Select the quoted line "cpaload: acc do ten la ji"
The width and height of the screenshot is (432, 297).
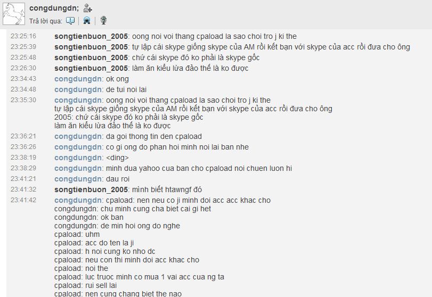pyautogui.click(x=94, y=243)
